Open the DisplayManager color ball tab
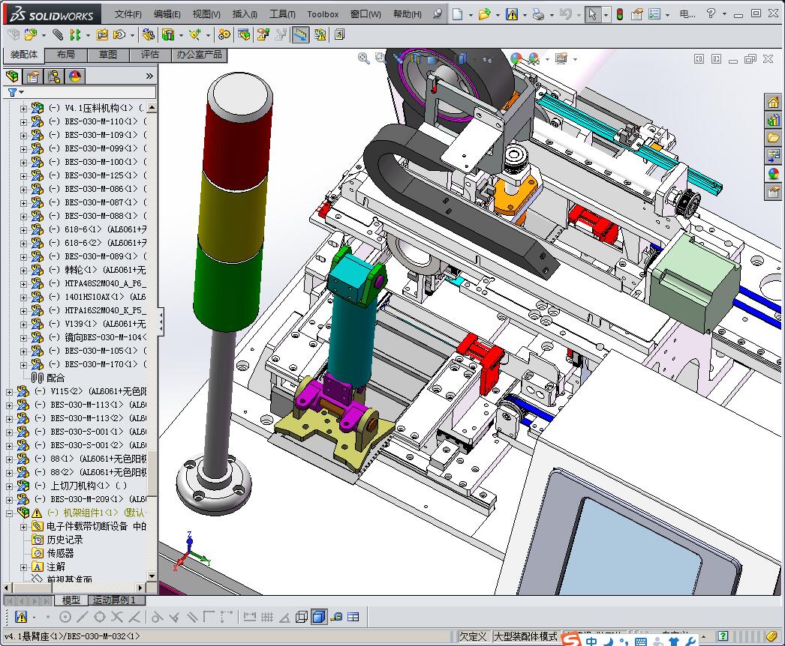 point(75,76)
